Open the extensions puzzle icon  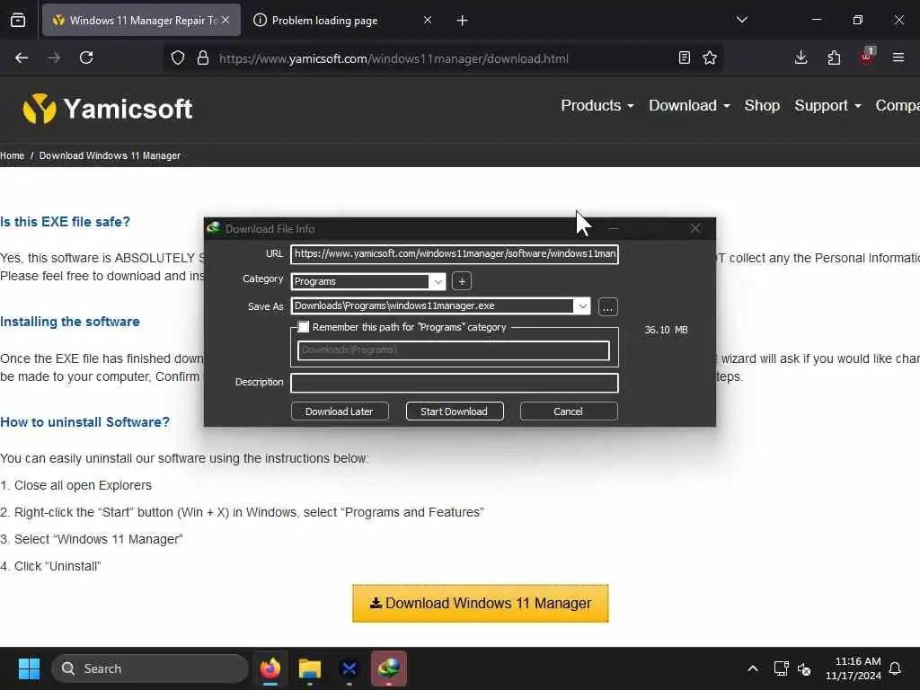tap(834, 57)
